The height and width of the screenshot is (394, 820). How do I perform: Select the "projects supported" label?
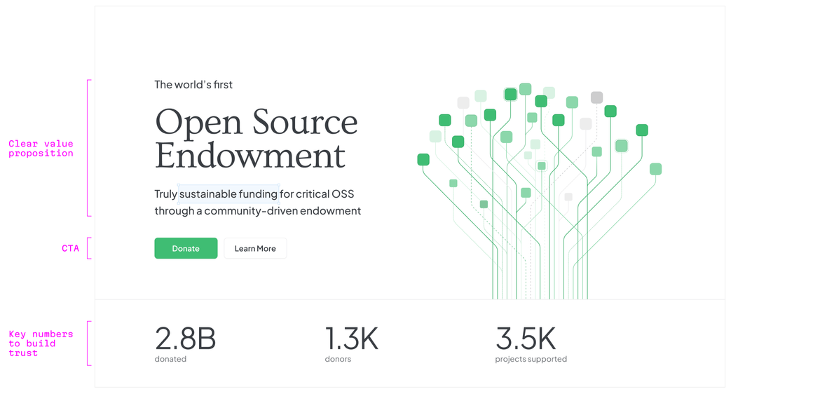531,359
